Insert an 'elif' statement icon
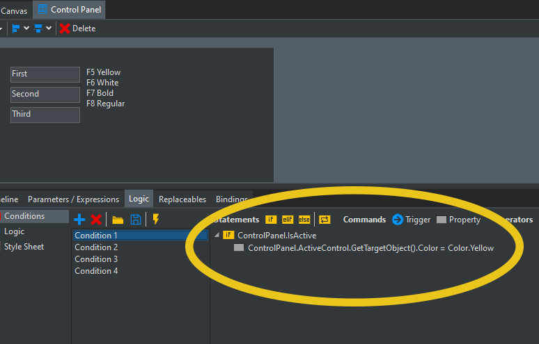Screen dimensions: 539x344 point(288,220)
